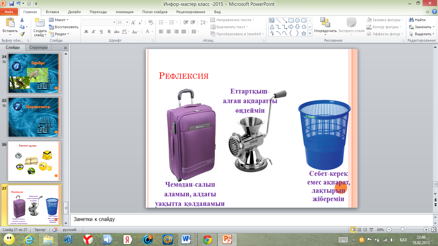This screenshot has width=438, height=246.
Task: Switch to the Анимация tab
Action: (x=124, y=12)
